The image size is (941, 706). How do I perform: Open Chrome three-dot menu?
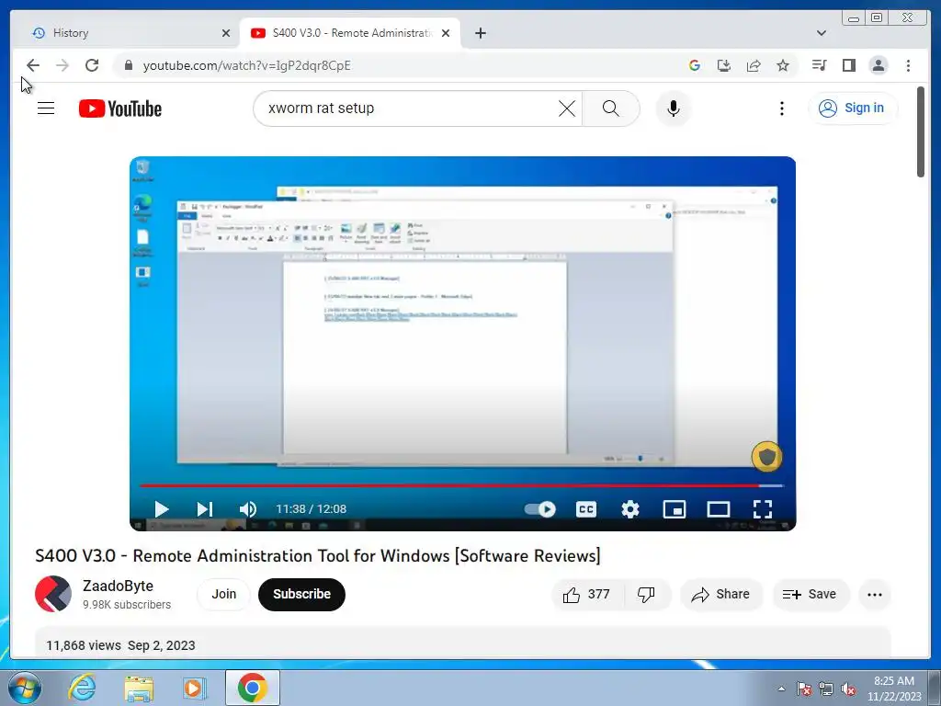908,65
